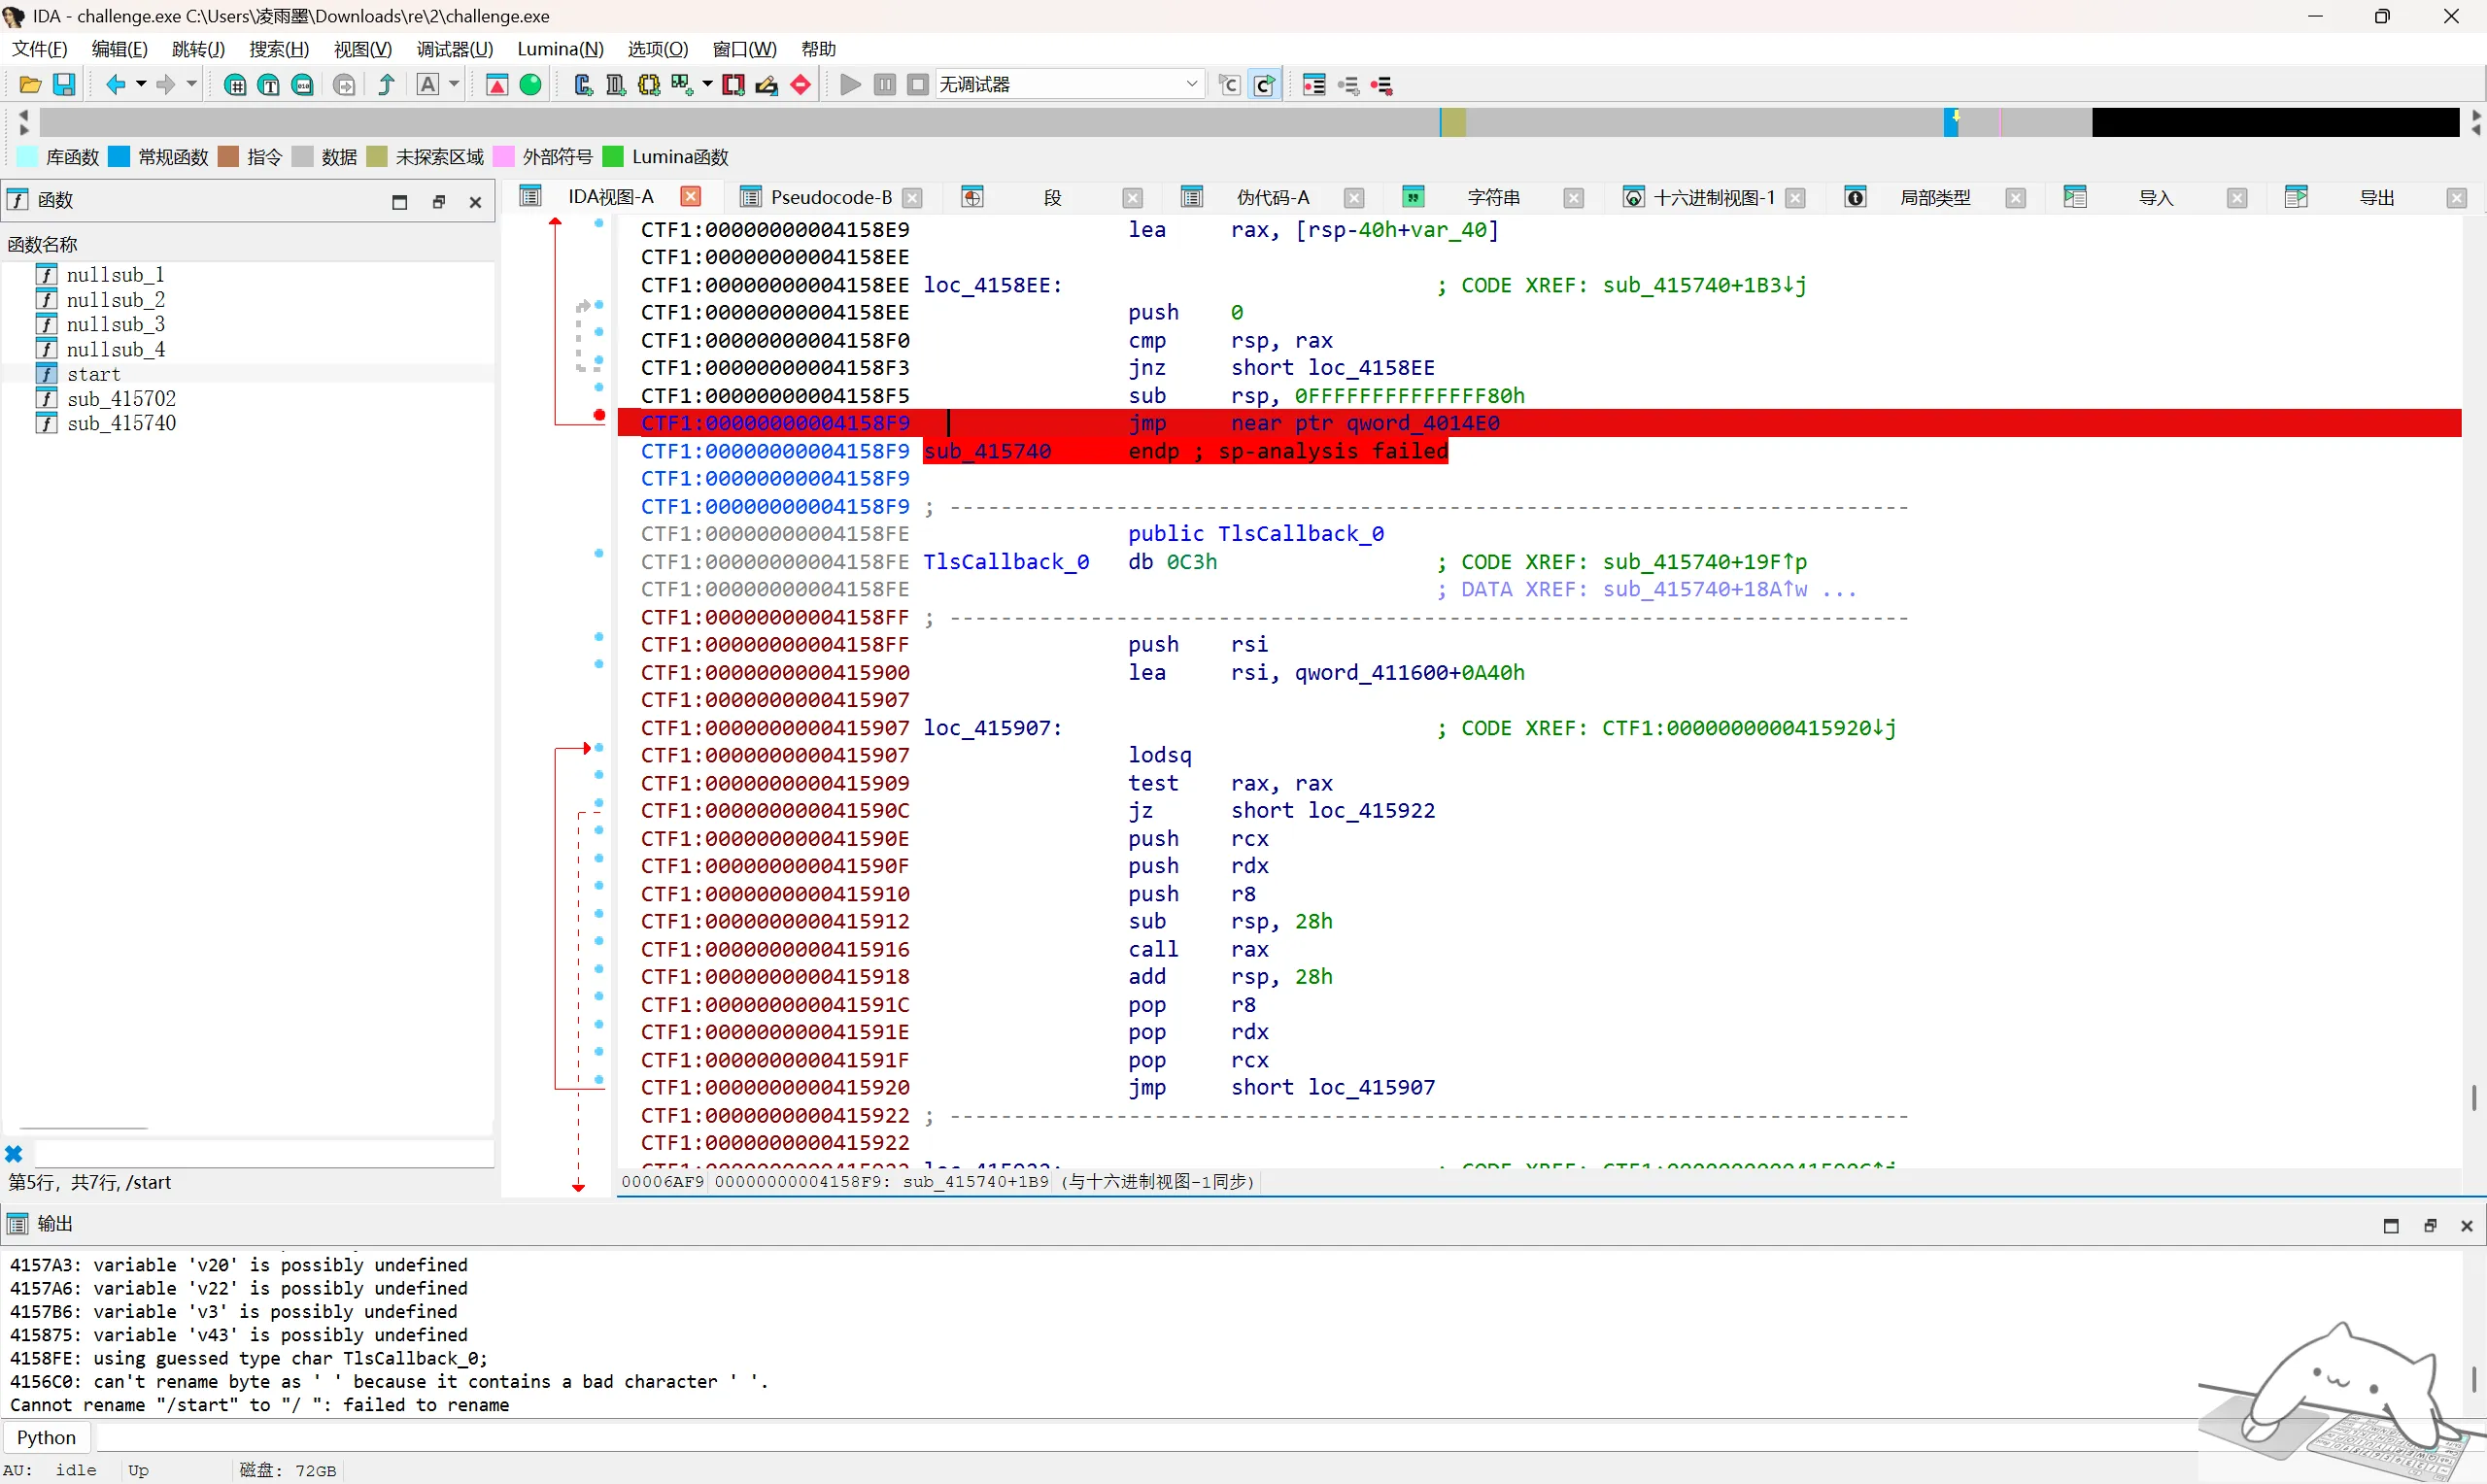Viewport: 2487px width, 1484px height.
Task: Click the pencil edit icon in toolbar
Action: 767,85
